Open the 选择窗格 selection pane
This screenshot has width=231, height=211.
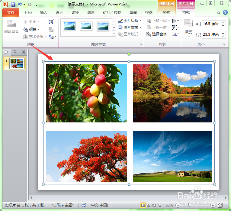[x=156, y=34]
